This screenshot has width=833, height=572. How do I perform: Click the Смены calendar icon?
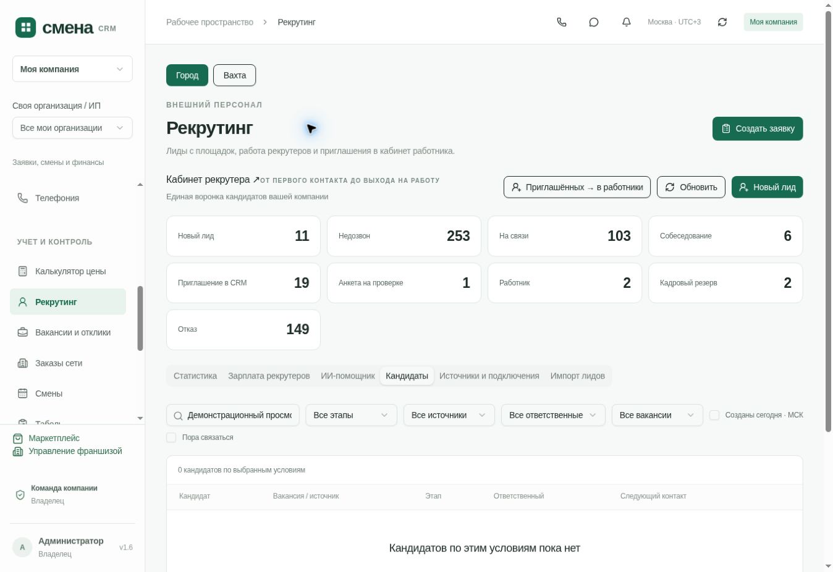(23, 393)
